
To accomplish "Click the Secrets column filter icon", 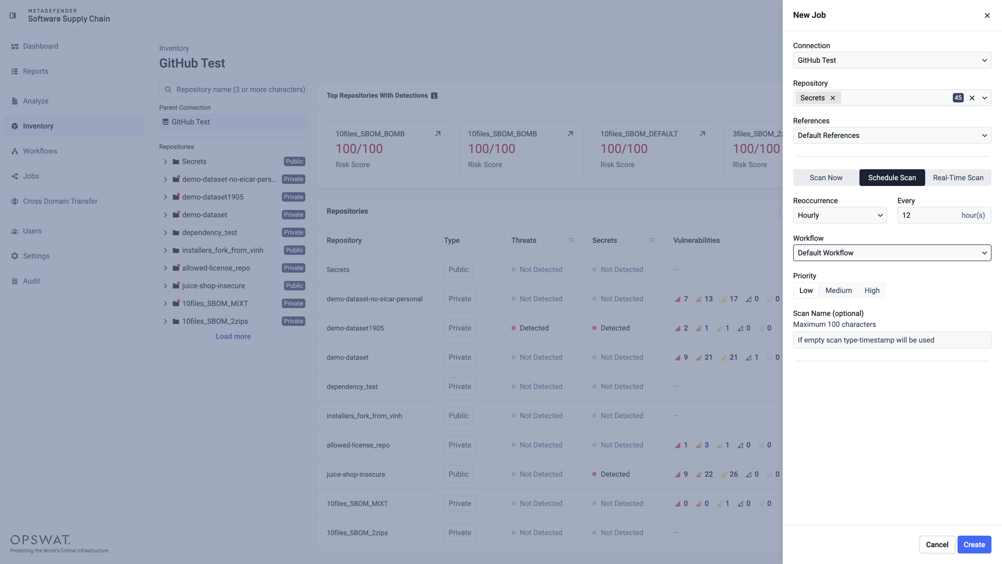I will 652,240.
